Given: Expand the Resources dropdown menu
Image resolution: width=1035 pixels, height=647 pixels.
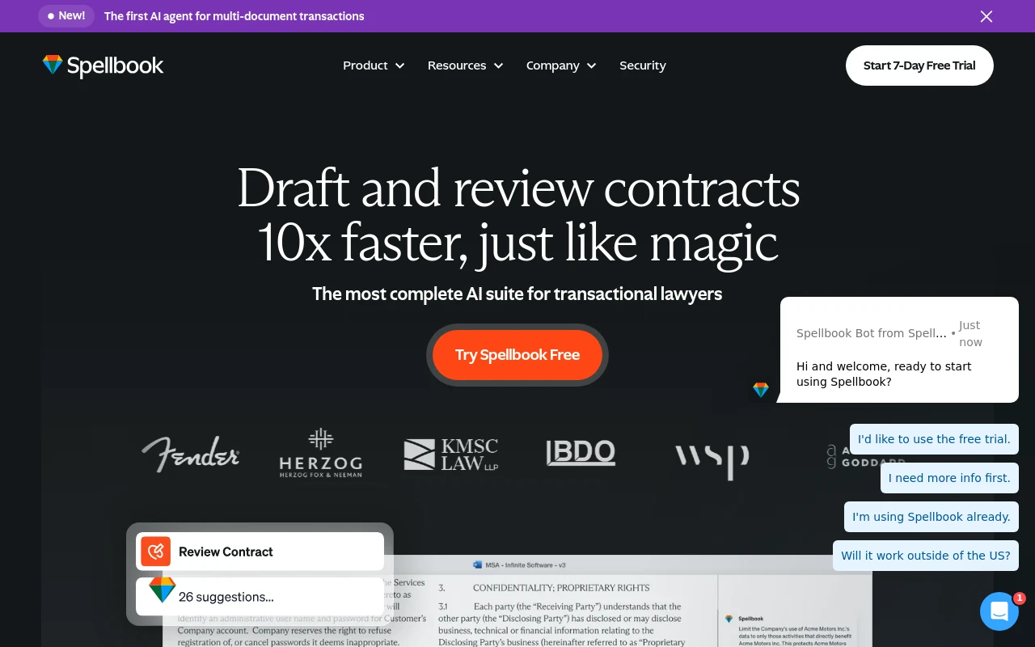Looking at the screenshot, I should pyautogui.click(x=465, y=66).
